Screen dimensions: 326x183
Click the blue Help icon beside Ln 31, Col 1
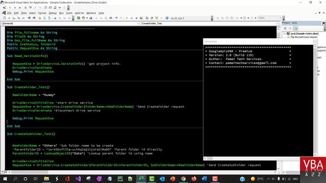167,18
